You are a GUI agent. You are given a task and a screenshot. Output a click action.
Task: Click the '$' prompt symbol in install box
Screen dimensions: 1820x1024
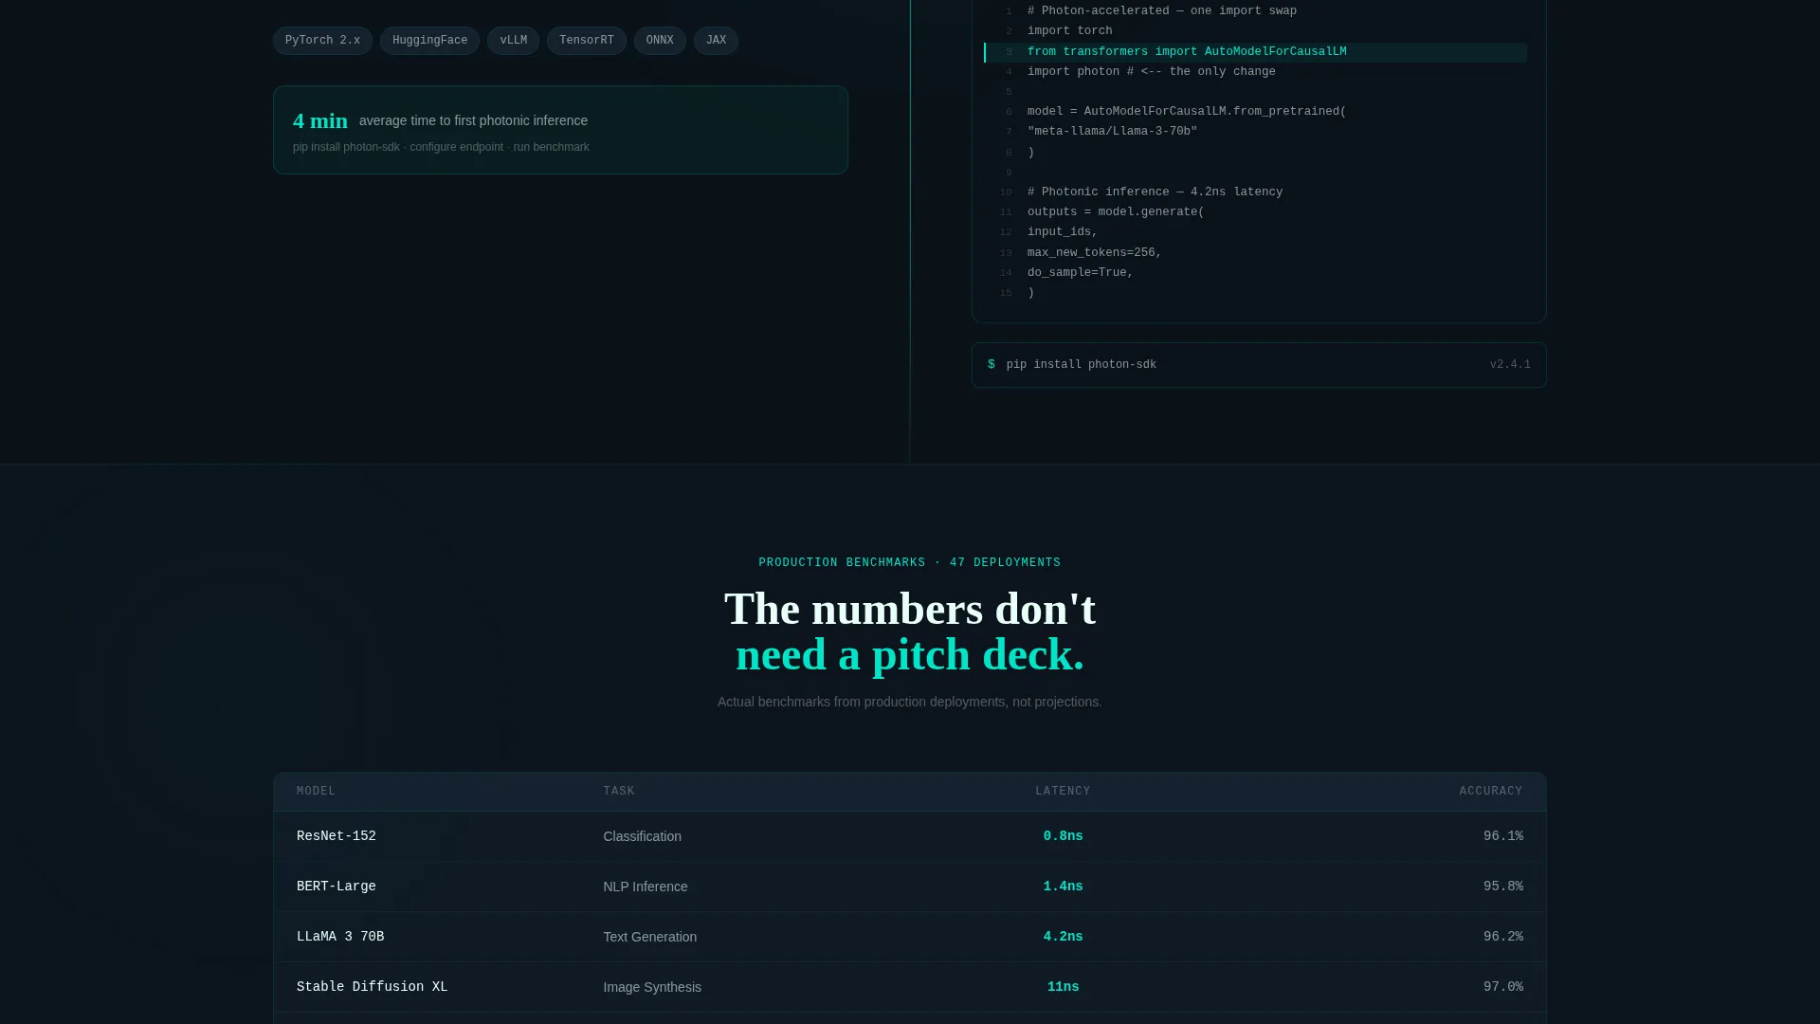(992, 365)
